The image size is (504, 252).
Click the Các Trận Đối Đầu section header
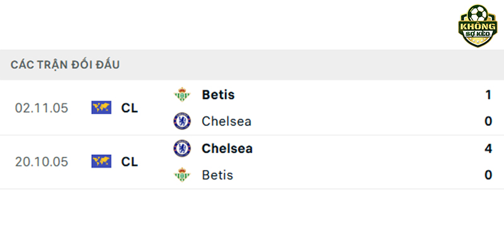click(x=65, y=65)
